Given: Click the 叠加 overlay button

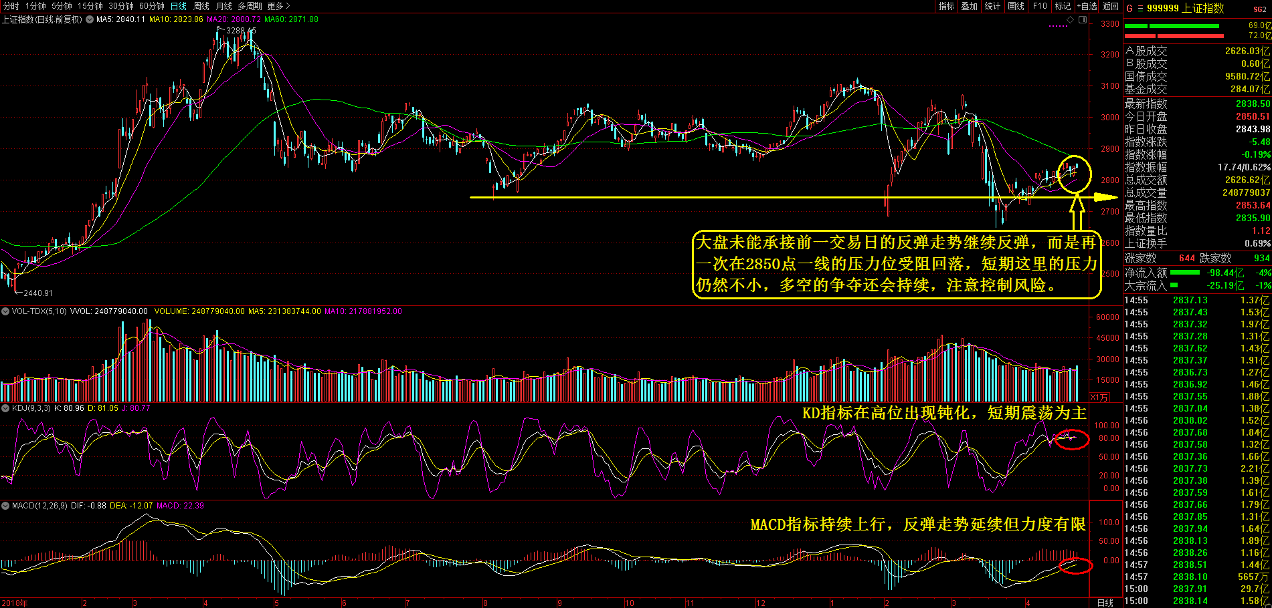Looking at the screenshot, I should pos(970,6).
